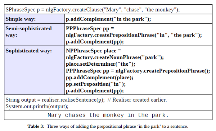This screenshot has height=131, width=216.
Task: Click the System.out.println(output) line
Action: [37, 107]
